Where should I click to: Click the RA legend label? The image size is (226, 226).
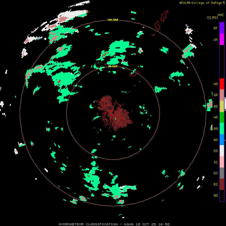pos(215,129)
